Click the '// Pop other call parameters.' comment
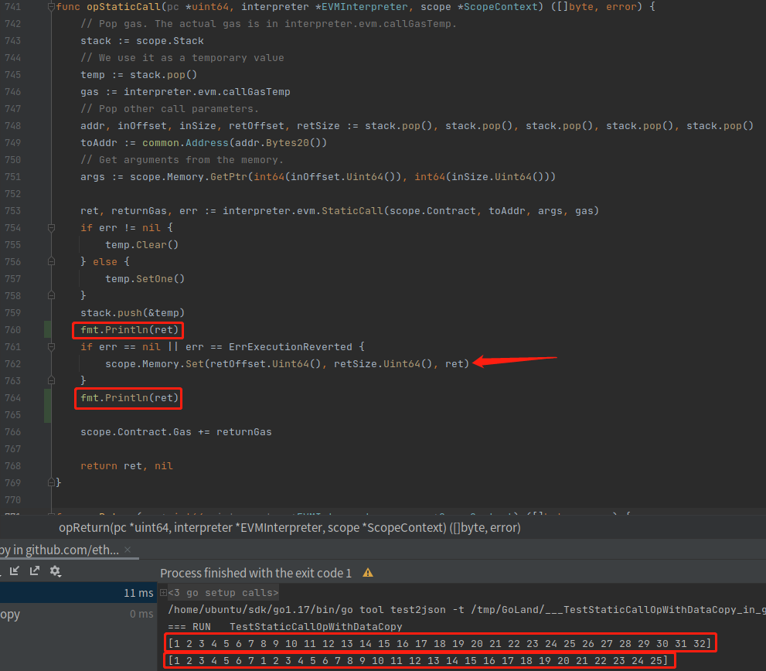The width and height of the screenshot is (766, 671). pos(169,109)
